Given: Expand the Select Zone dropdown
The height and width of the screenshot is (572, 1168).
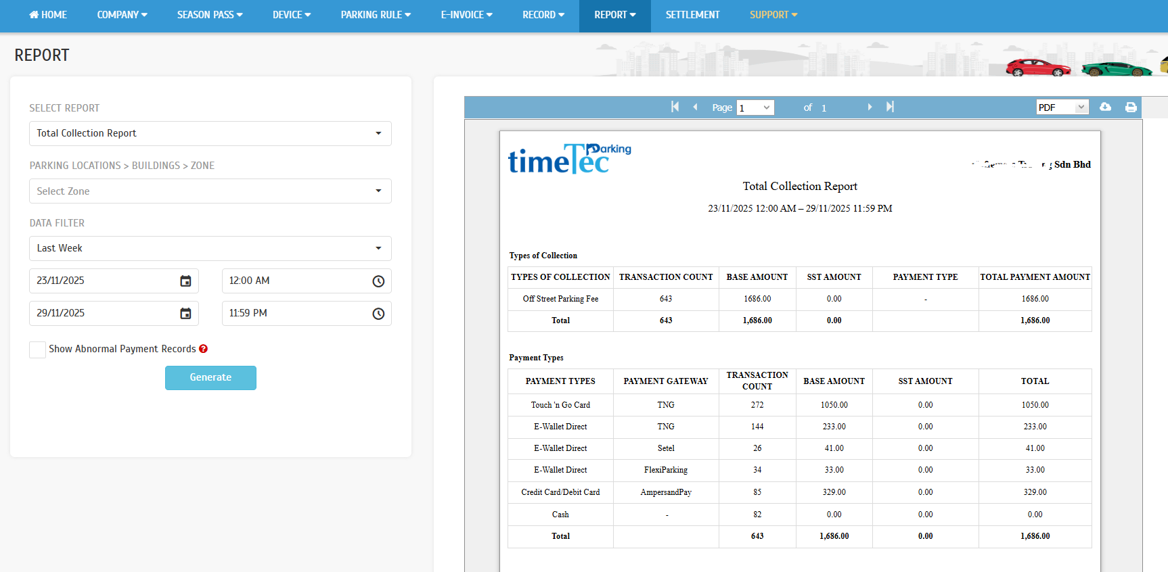Looking at the screenshot, I should [x=210, y=191].
